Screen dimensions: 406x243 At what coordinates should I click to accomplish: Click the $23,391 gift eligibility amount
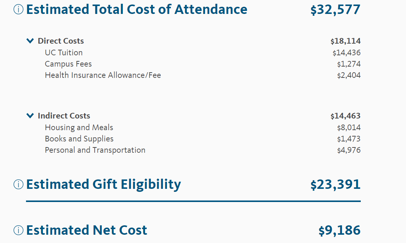335,185
